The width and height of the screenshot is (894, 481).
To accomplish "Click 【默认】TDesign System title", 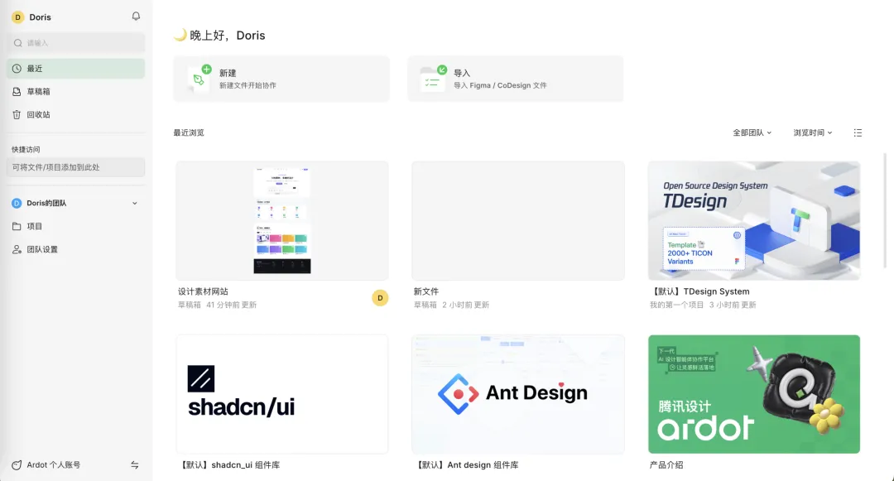I will 699,291.
